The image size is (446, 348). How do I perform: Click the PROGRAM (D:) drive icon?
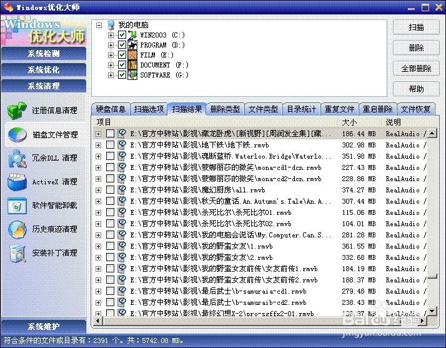(132, 45)
